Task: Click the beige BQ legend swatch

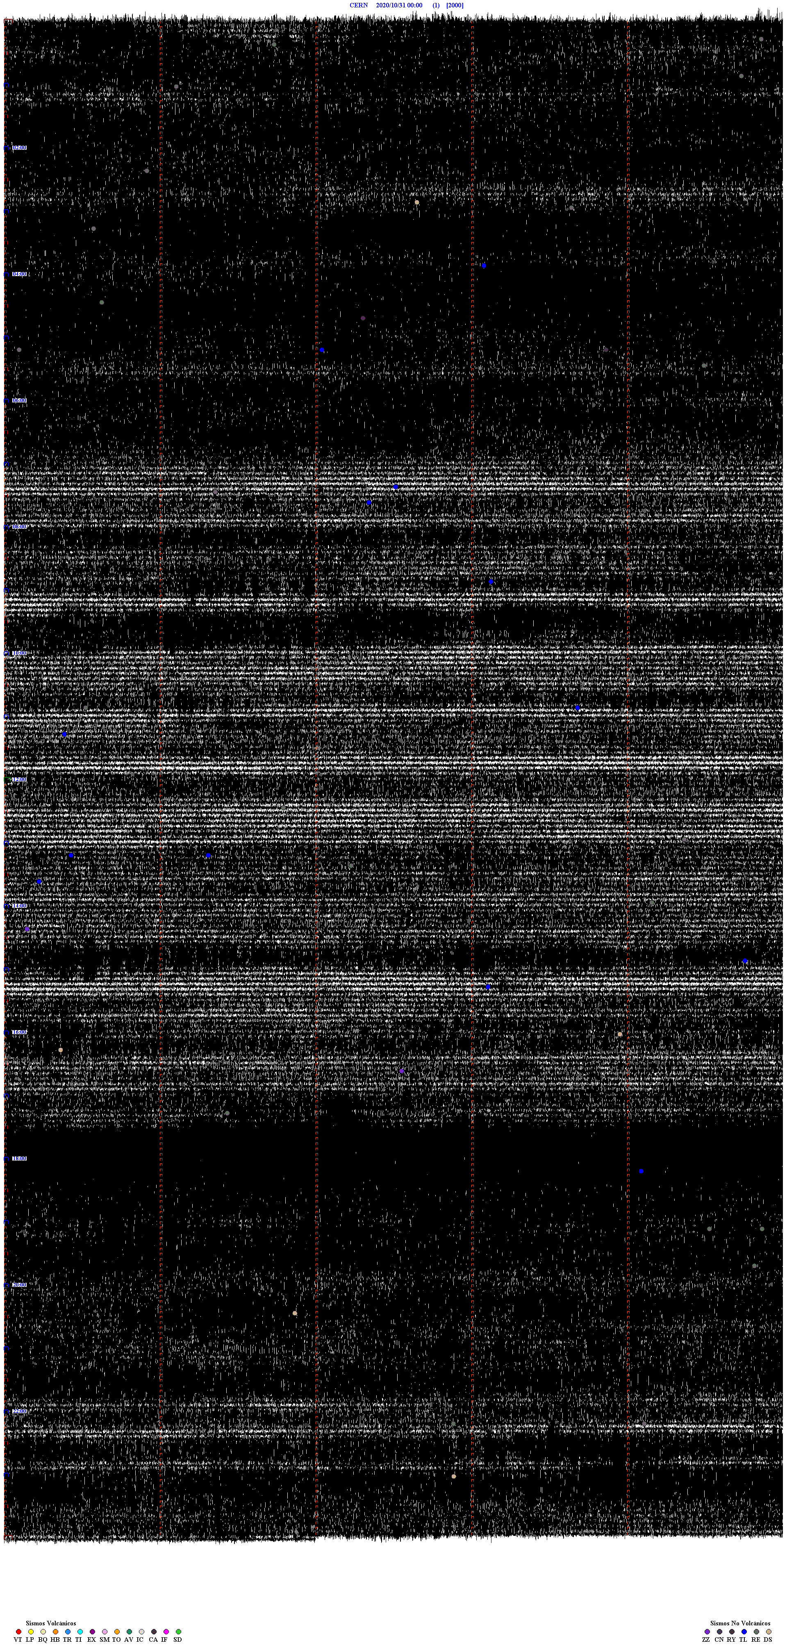Action: (43, 1631)
